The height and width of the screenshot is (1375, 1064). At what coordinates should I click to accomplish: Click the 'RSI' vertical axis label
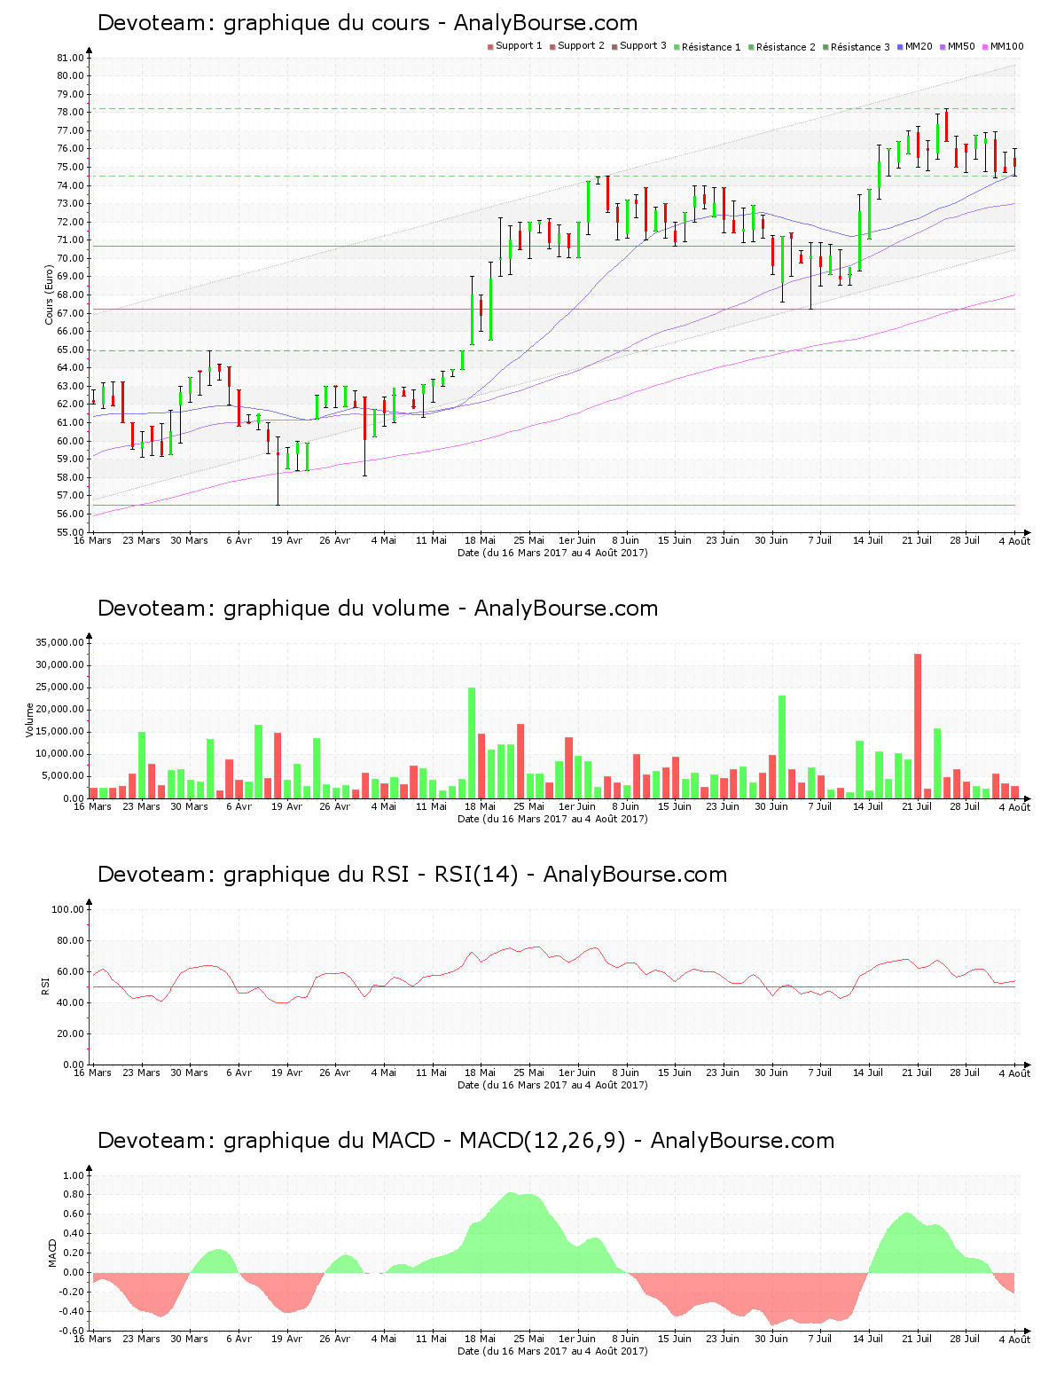(x=46, y=986)
